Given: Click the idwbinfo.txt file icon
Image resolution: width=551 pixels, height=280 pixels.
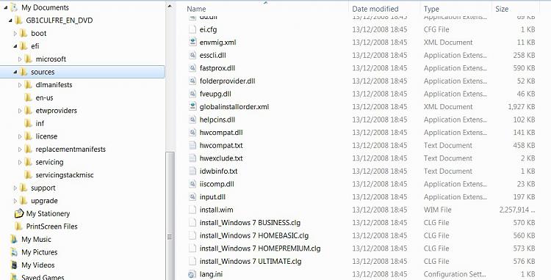Looking at the screenshot, I should tap(192, 171).
